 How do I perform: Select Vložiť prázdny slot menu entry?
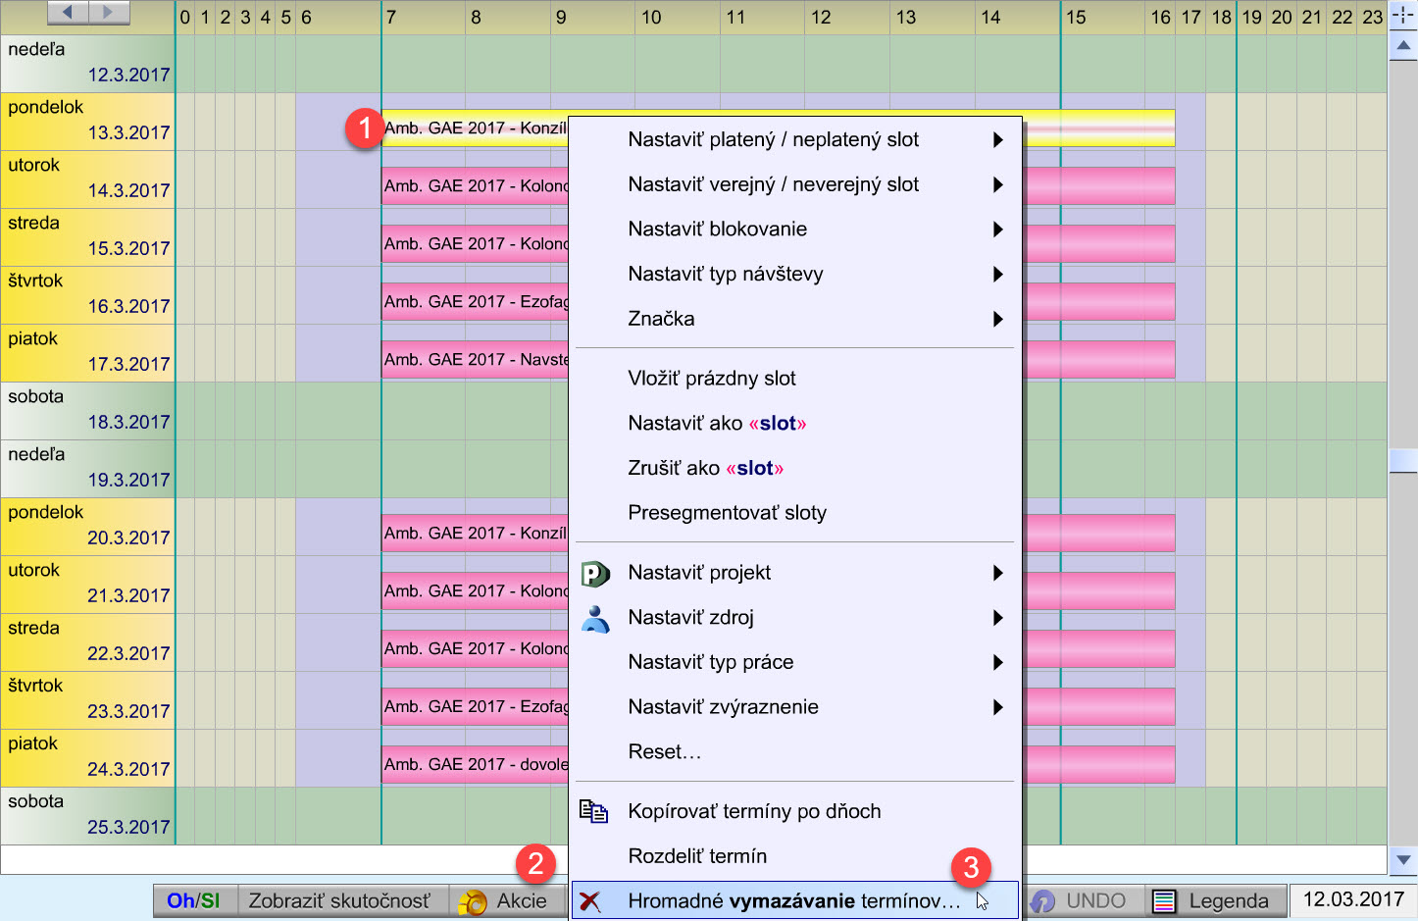(x=712, y=379)
